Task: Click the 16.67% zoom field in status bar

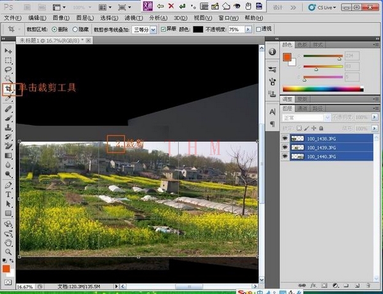Action: click(26, 286)
